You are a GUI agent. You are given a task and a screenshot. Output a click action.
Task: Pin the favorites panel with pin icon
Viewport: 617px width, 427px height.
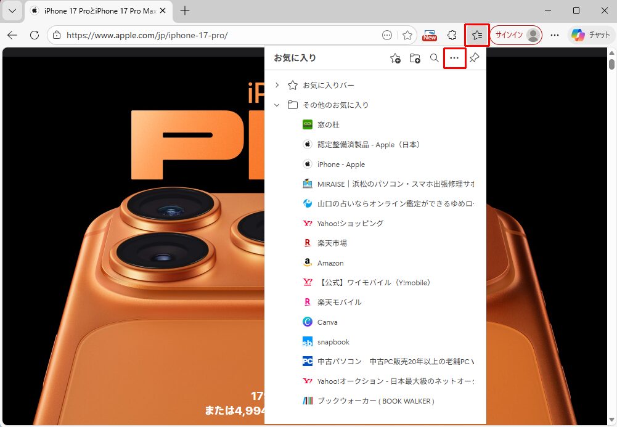[474, 58]
